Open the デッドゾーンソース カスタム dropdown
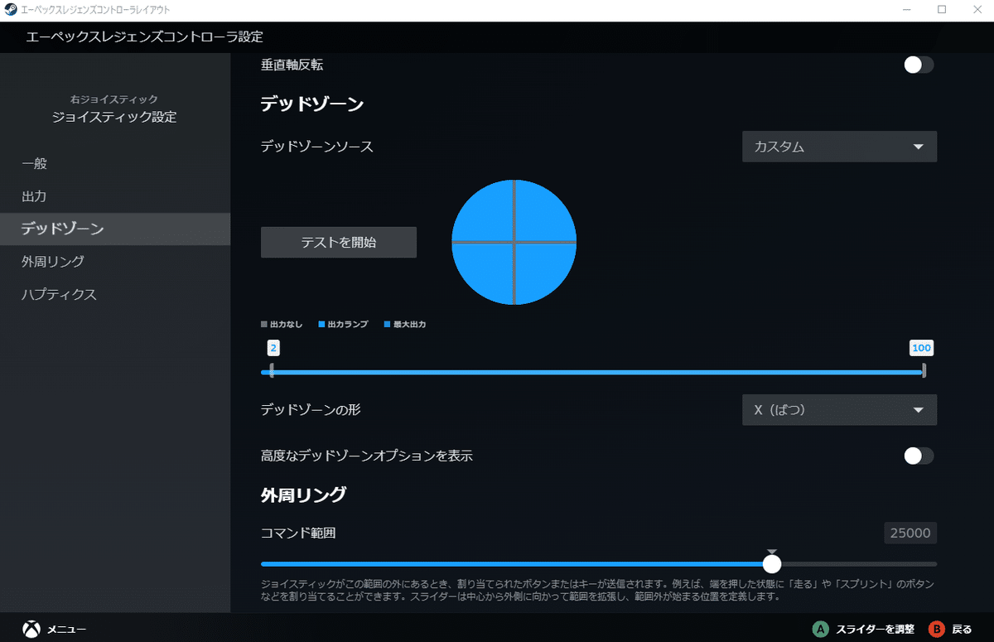 point(839,147)
